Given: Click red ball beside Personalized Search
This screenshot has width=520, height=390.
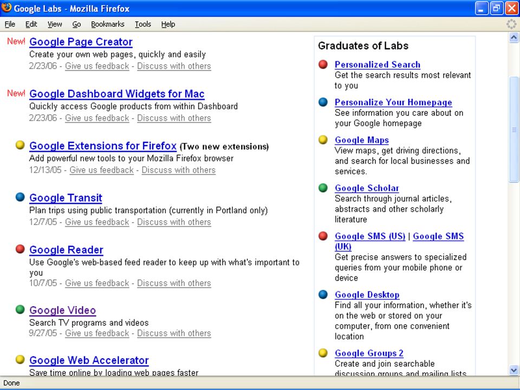Looking at the screenshot, I should pos(323,64).
